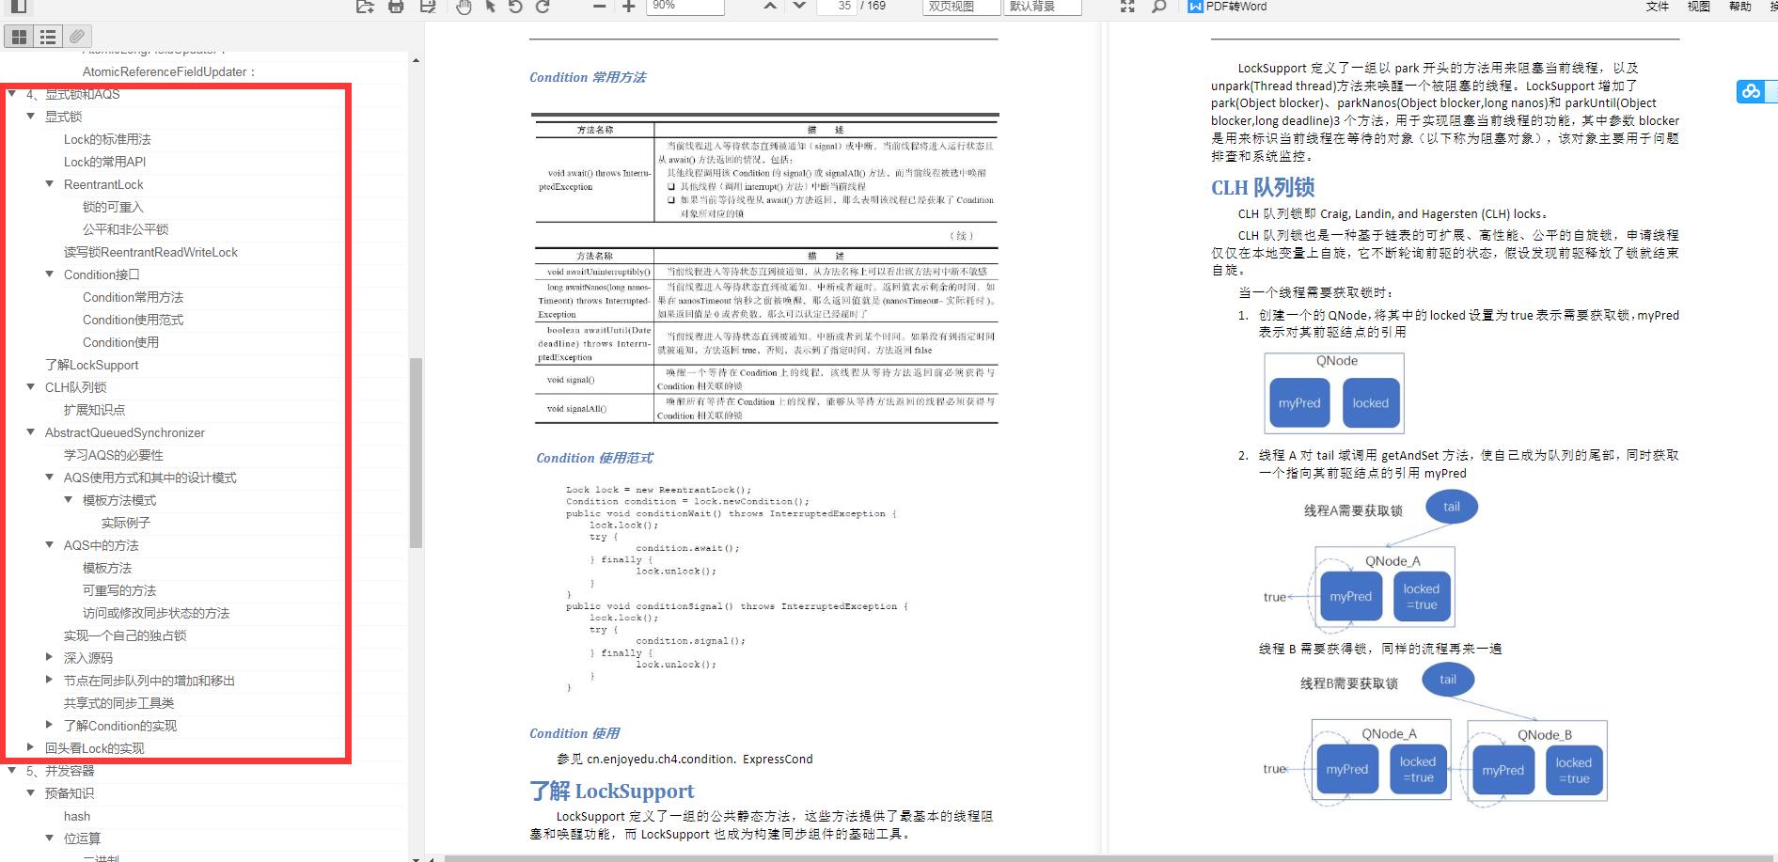The image size is (1778, 862).
Task: Click sidebar outline vertical scrollbar thumb
Action: click(416, 453)
